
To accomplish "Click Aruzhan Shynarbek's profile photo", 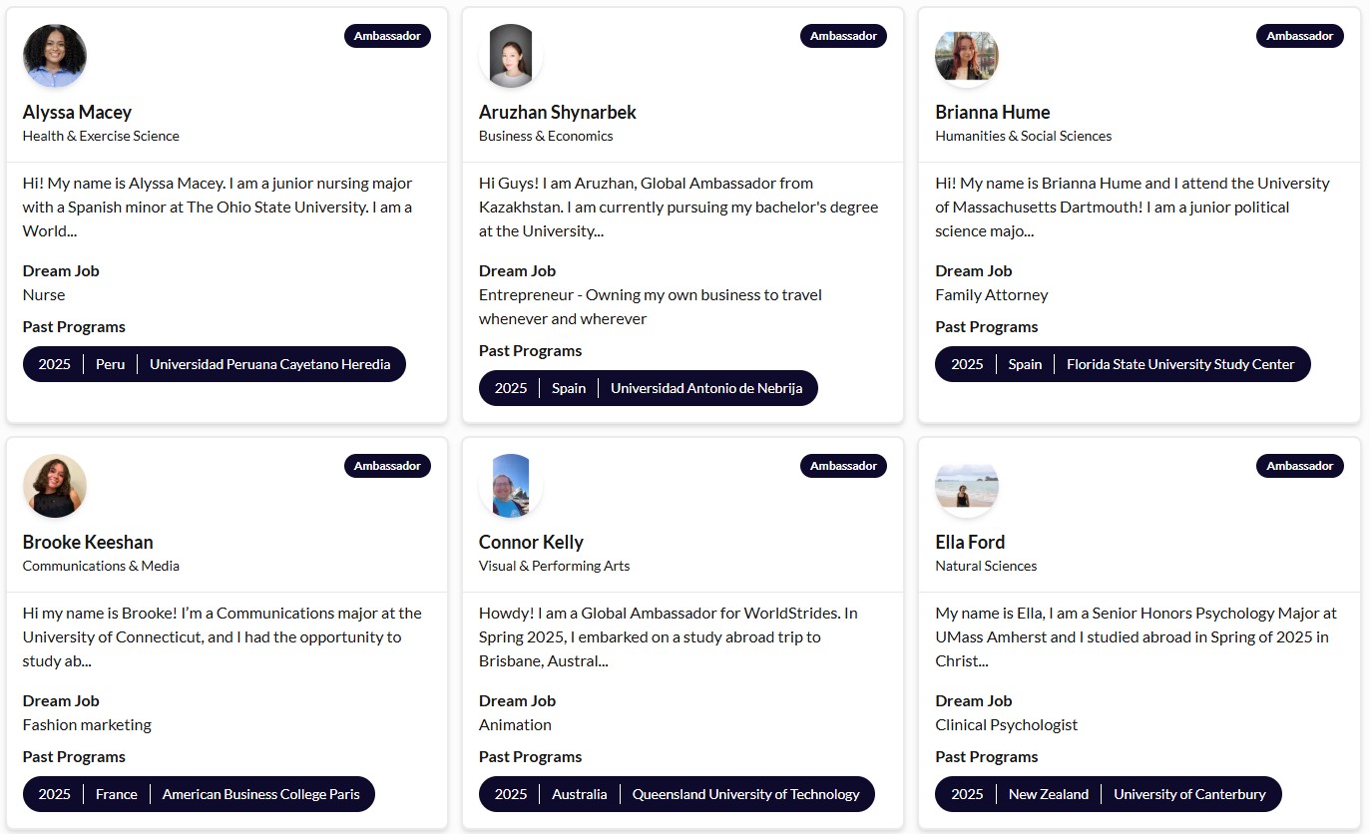I will (511, 56).
